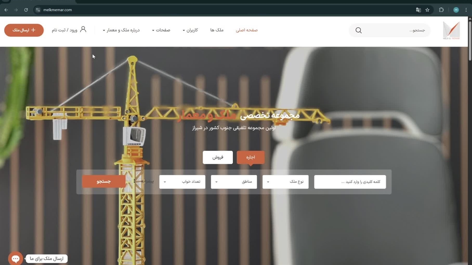Click the Melk & Memar logo
The image size is (472, 265).
(451, 30)
